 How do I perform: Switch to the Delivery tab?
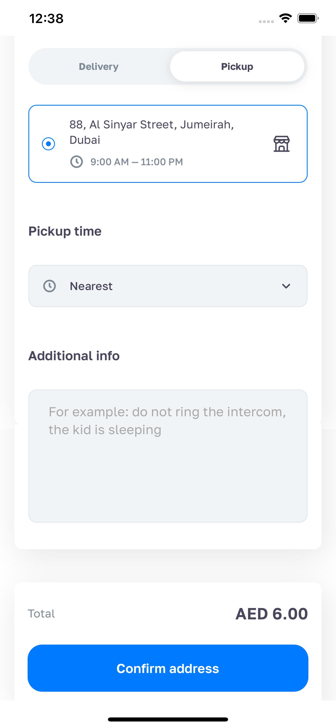[98, 66]
